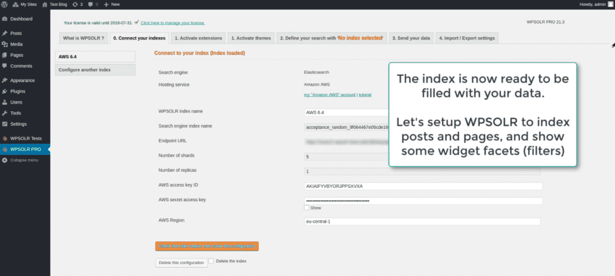The height and width of the screenshot is (276, 615).
Task: Click the WPSOLR Tests icon in sidebar
Action: click(x=5, y=139)
